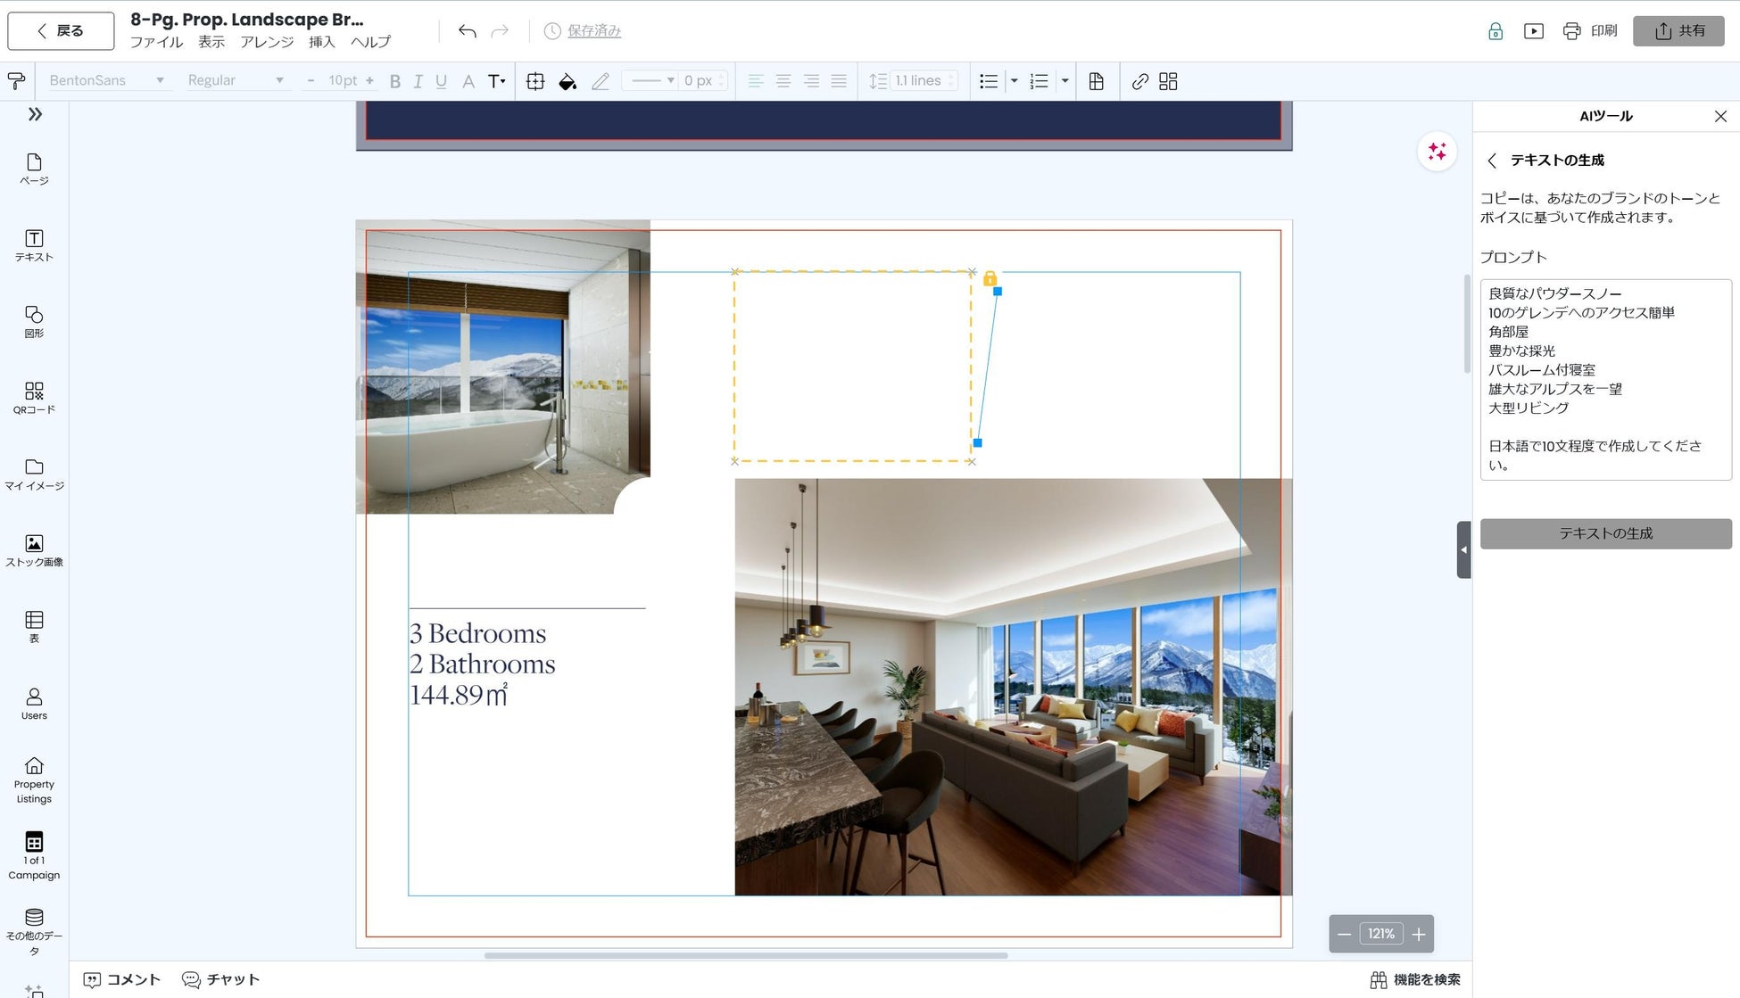This screenshot has width=1740, height=998.
Task: Open the Table tool in sidebar
Action: point(34,626)
